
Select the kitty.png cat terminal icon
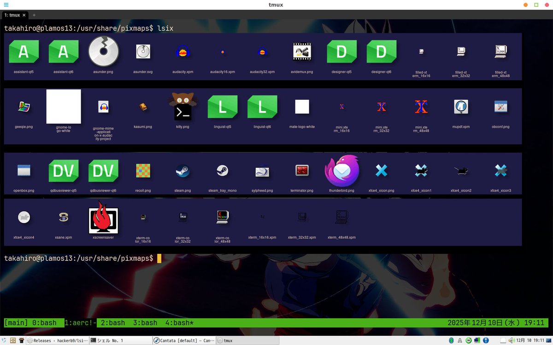point(182,106)
